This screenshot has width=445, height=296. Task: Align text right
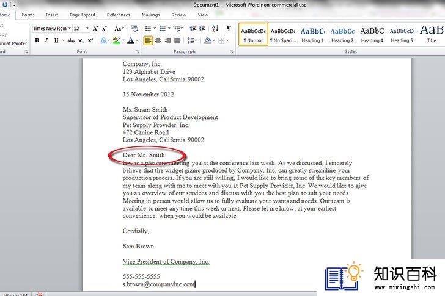coord(167,40)
